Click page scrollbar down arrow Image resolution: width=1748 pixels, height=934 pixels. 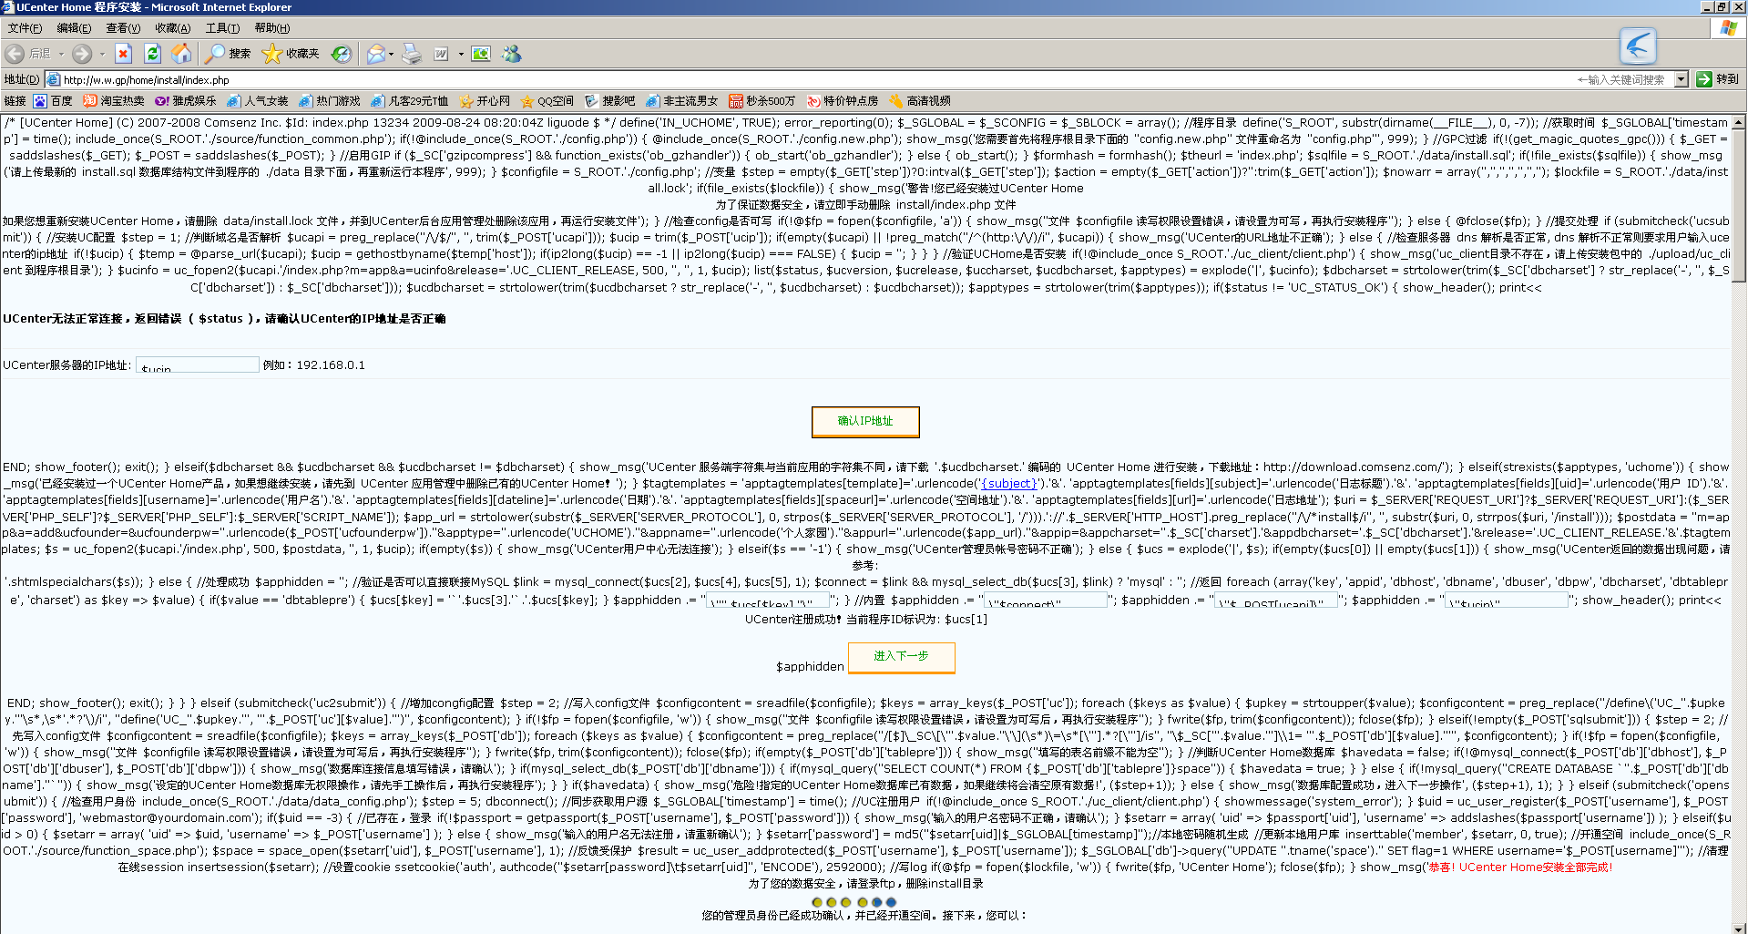click(x=1739, y=928)
